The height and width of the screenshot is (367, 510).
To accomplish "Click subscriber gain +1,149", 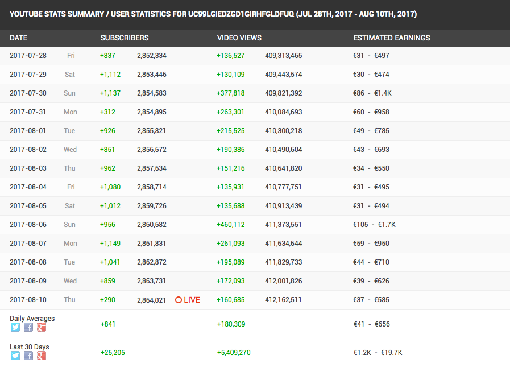I will pos(110,244).
